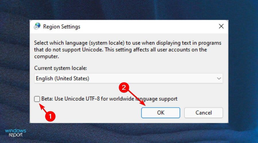Viewport: 258px width, 143px height.
Task: Select the English (United States) text value
Action: click(62, 78)
